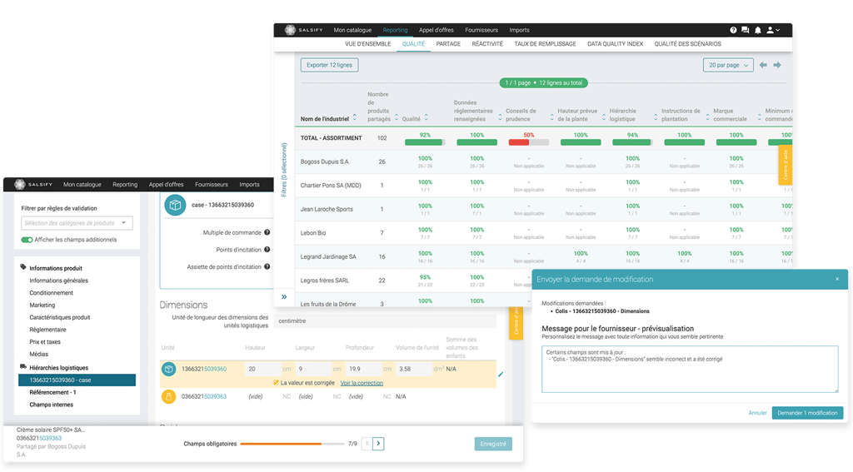853x472 pixels.
Task: Click teal case icon in row 13663215039360
Action: pyautogui.click(x=168, y=369)
